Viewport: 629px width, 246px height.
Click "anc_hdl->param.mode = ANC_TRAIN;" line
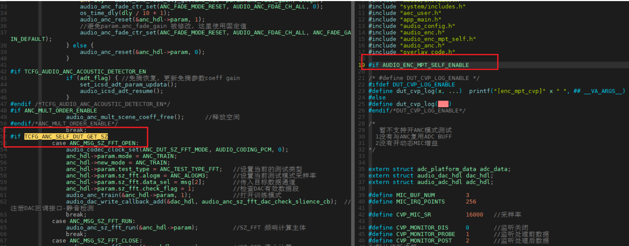pyautogui.click(x=122, y=156)
